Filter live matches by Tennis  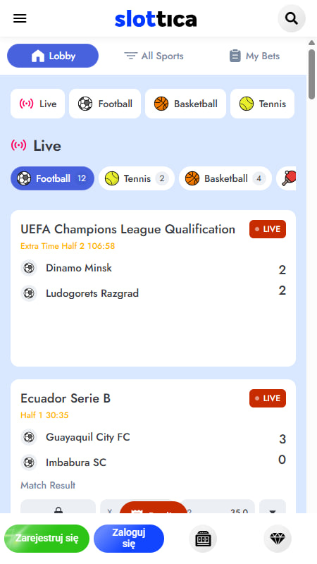tap(137, 178)
